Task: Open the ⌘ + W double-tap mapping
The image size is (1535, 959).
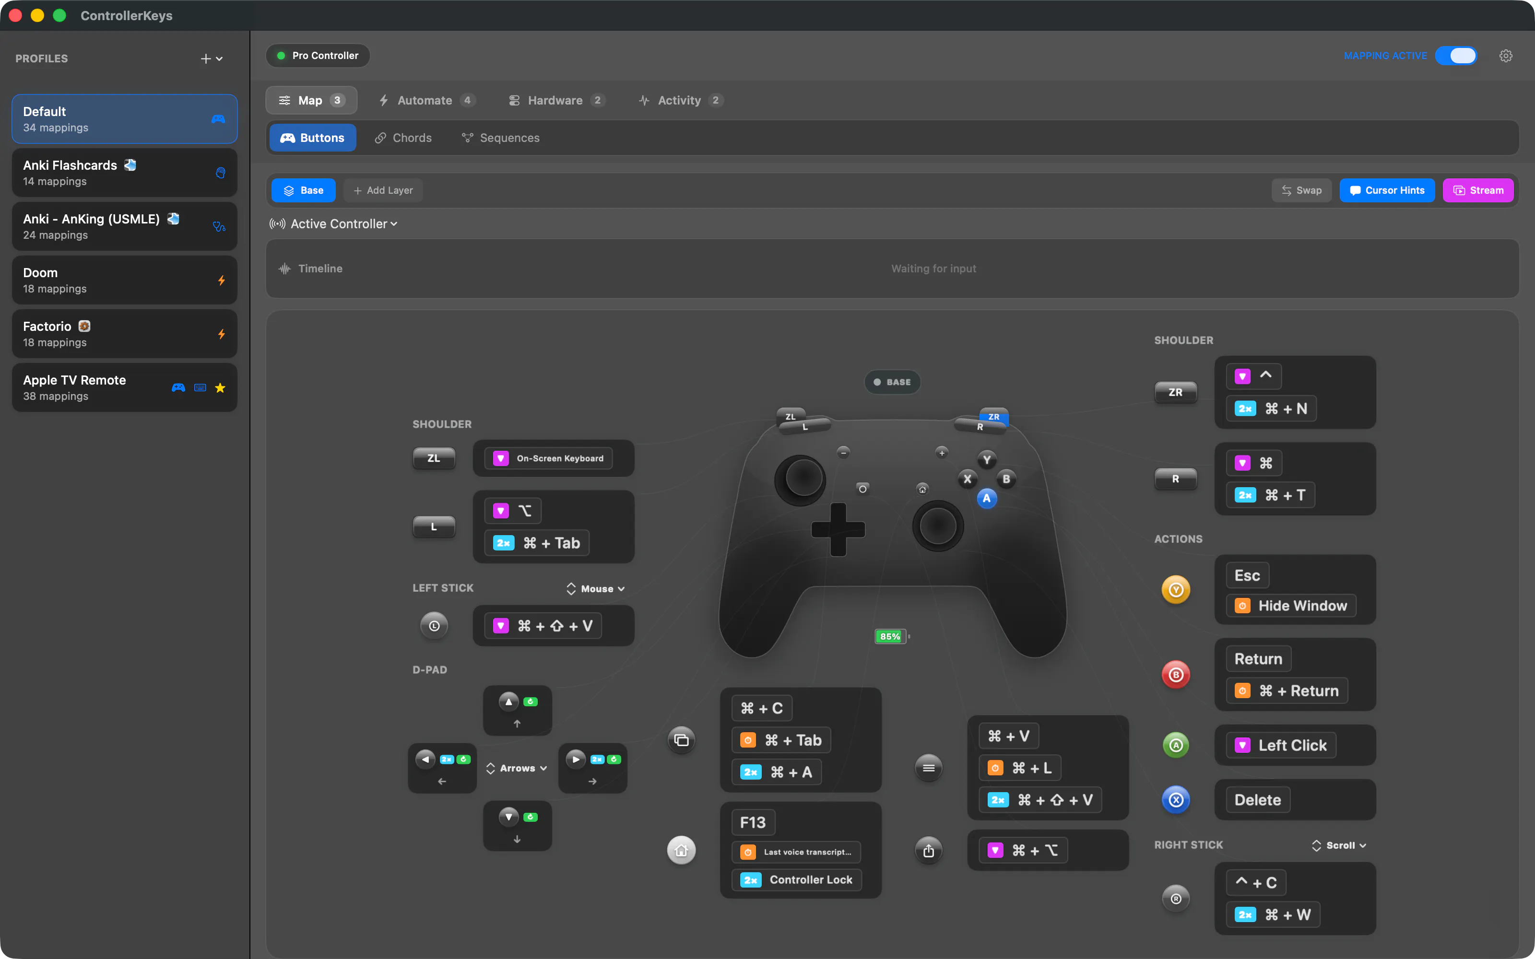Action: (x=1274, y=914)
